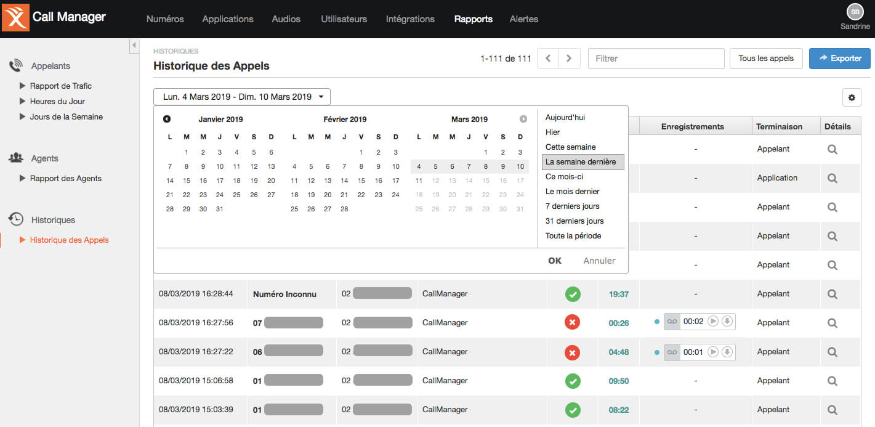The image size is (875, 427).
Task: Click in the Filtrer input field
Action: point(656,59)
